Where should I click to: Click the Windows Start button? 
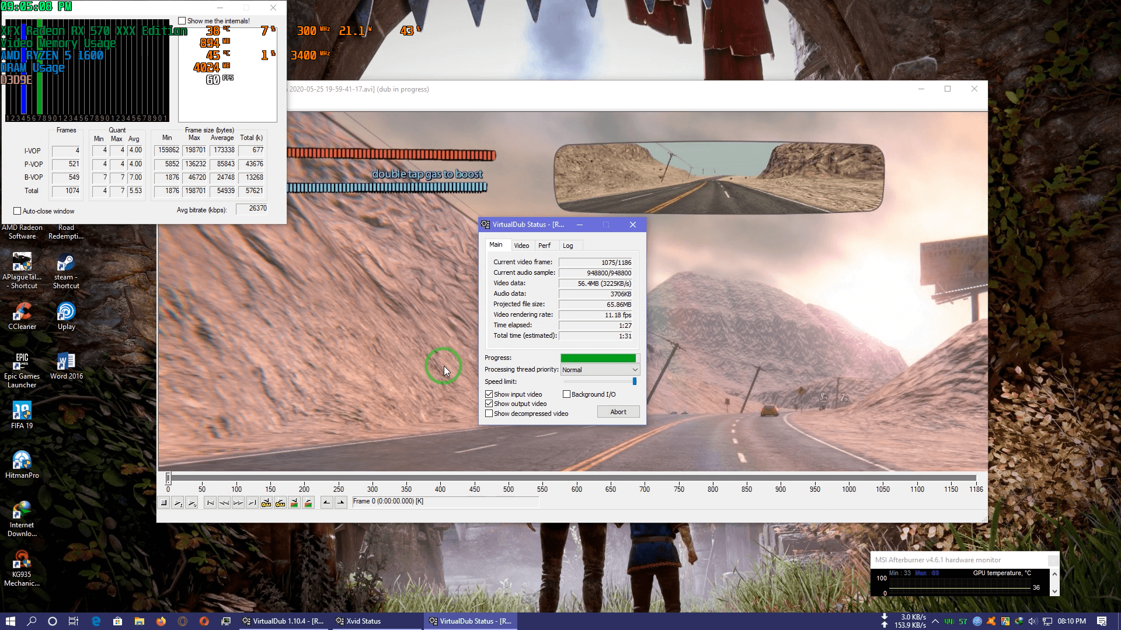(x=11, y=621)
